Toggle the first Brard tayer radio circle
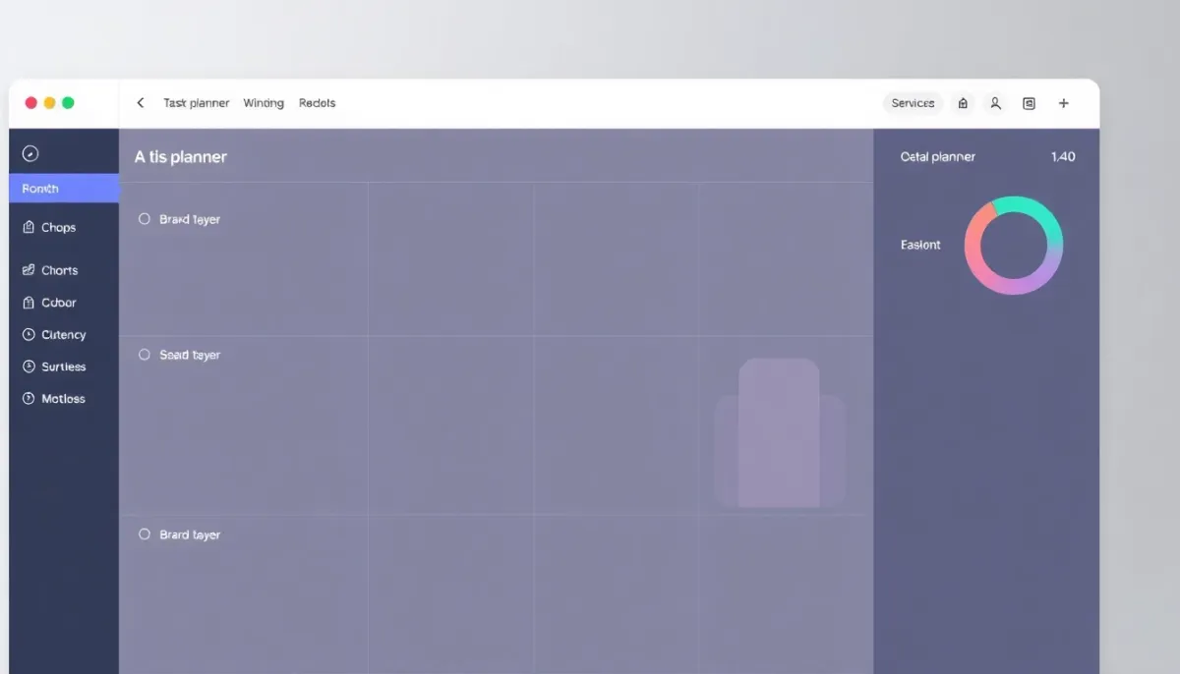 point(145,219)
